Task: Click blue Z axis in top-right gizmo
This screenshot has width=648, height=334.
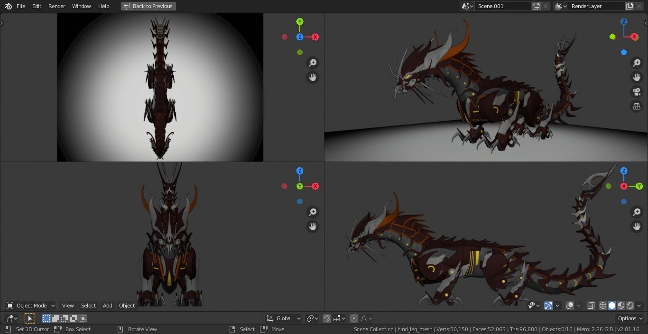Action: [624, 22]
